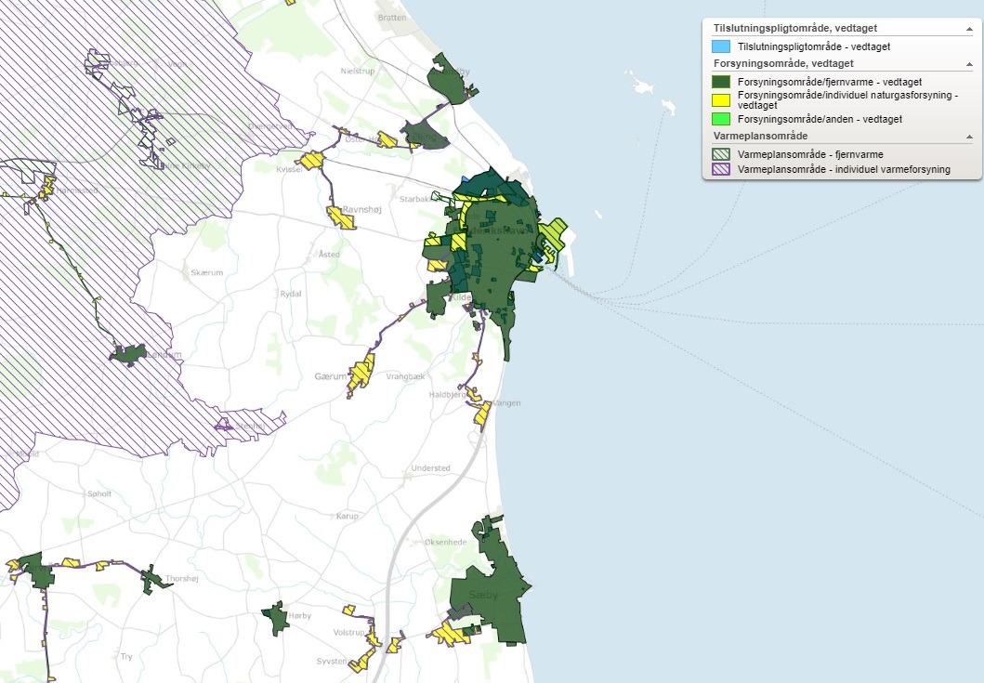Viewport: 984px width, 683px height.
Task: Click green hatched Varmeplansområde fjernvarme symbol
Action: pyautogui.click(x=720, y=154)
